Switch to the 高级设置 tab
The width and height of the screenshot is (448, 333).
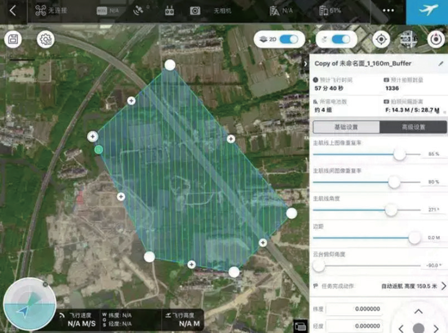413,127
